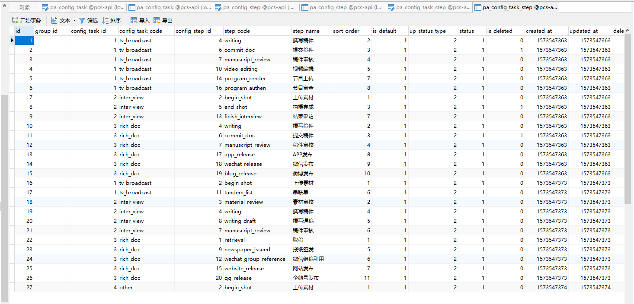Open the pa_config_step data tab with grid icon
The image size is (634, 304).
(343, 7)
